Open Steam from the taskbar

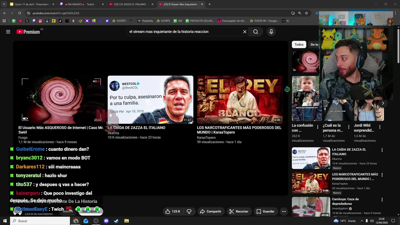(x=116, y=221)
